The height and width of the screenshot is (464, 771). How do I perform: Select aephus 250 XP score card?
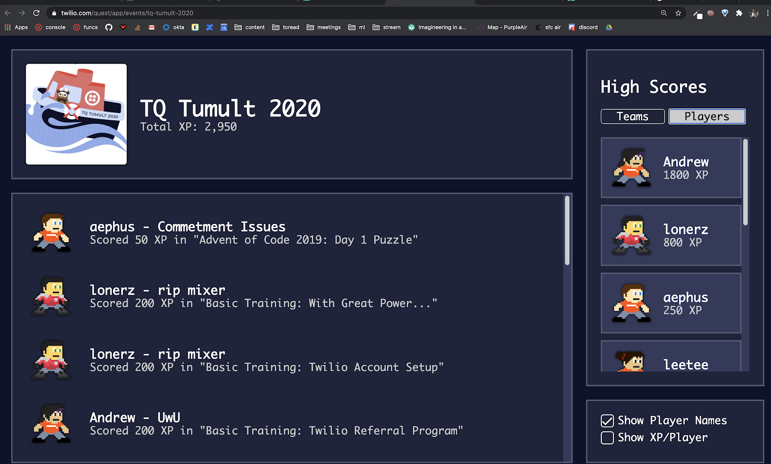click(671, 303)
